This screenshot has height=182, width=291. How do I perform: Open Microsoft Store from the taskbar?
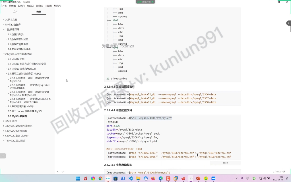(x=115, y=179)
